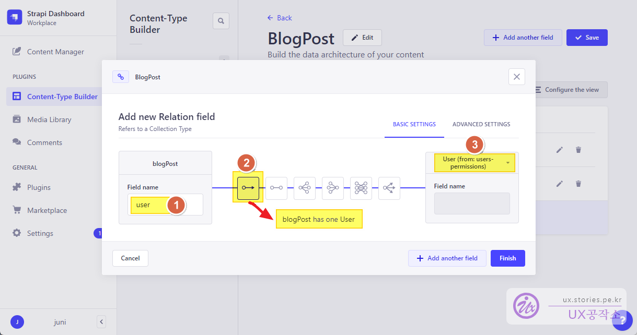The image size is (637, 335).
Task: Close the relation field dialog
Action: pos(516,77)
